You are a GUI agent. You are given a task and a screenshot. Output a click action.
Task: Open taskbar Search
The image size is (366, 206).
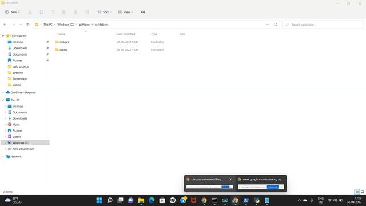click(x=110, y=200)
